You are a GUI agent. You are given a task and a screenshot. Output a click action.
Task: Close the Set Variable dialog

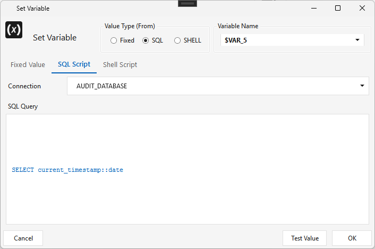[362, 9]
